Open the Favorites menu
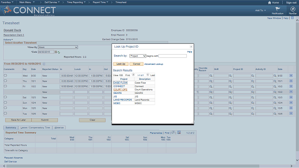 (x=7, y=2)
